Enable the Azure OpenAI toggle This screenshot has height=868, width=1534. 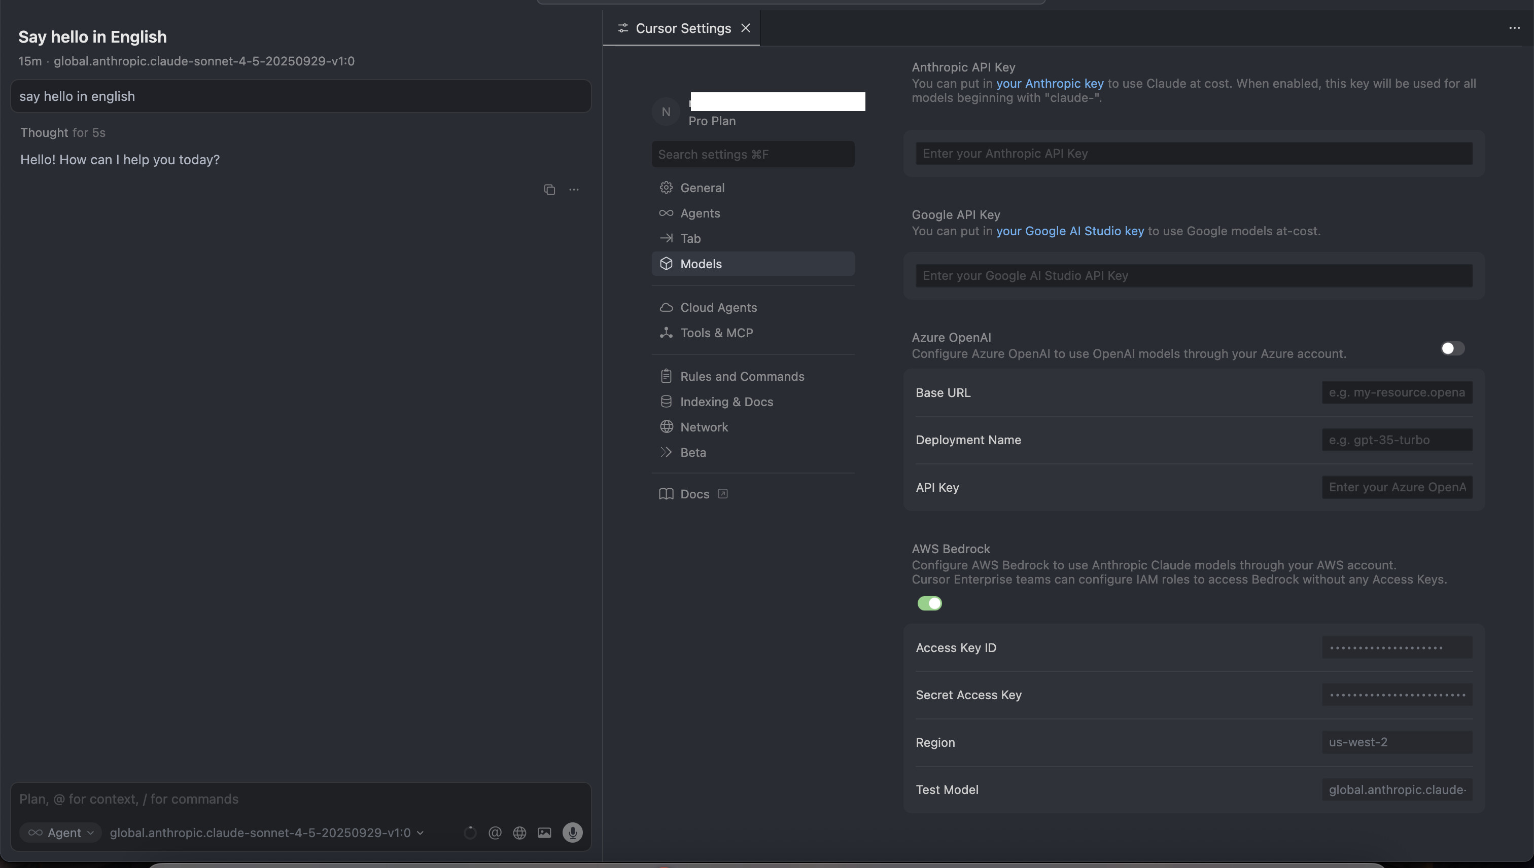(1452, 348)
